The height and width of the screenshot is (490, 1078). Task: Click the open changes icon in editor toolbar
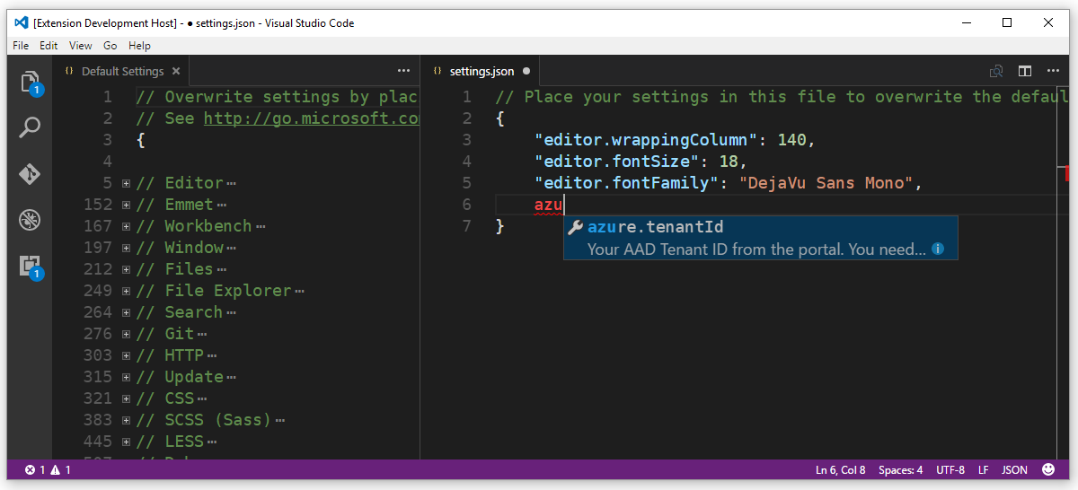coord(996,71)
